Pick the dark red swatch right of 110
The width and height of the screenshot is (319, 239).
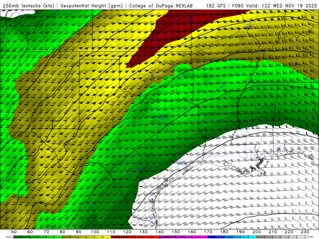[x=115, y=237]
